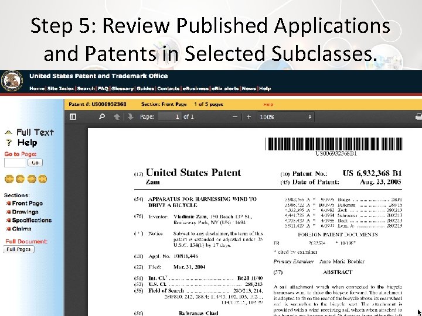Click the 'Aug. 23, 2005' date
Image resolution: width=422 pixels, height=316 pixels.
pyautogui.click(x=380, y=182)
